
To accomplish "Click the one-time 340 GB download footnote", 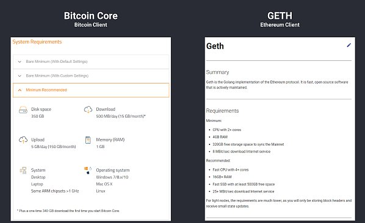I will (68, 211).
